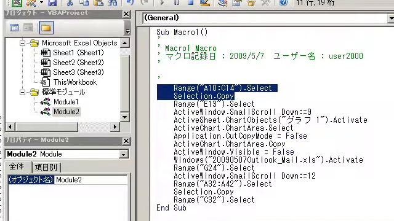Click the View Code icon in Project panel
The height and width of the screenshot is (221, 394).
coord(14,28)
